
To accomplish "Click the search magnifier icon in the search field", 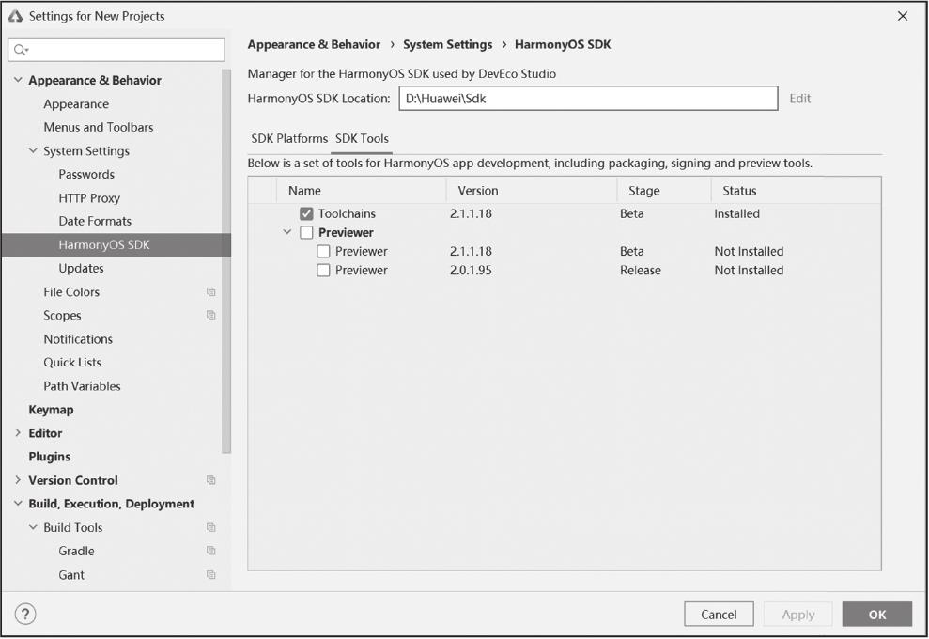I will (x=21, y=50).
